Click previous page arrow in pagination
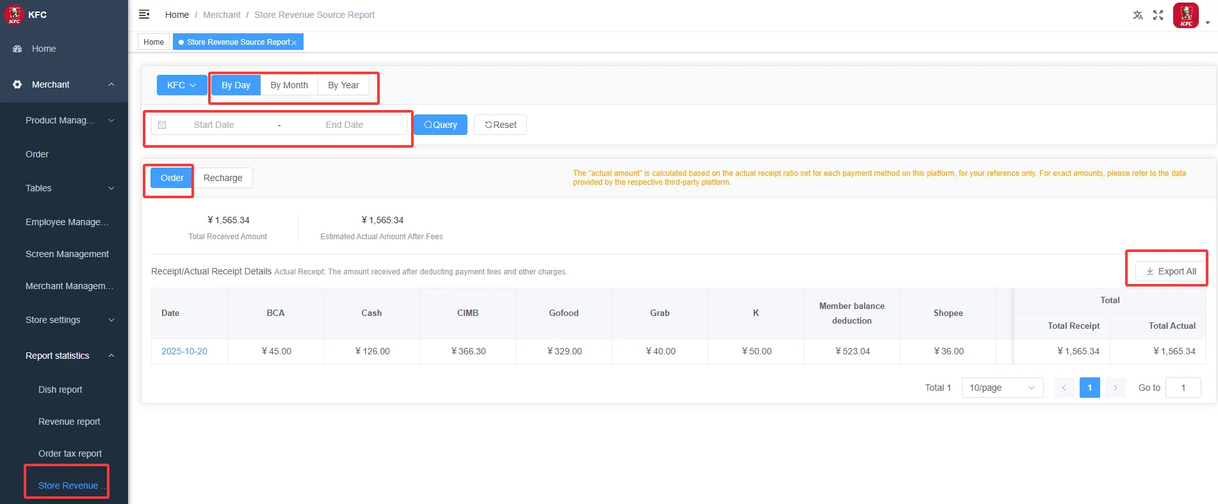The height and width of the screenshot is (504, 1218). (x=1064, y=388)
